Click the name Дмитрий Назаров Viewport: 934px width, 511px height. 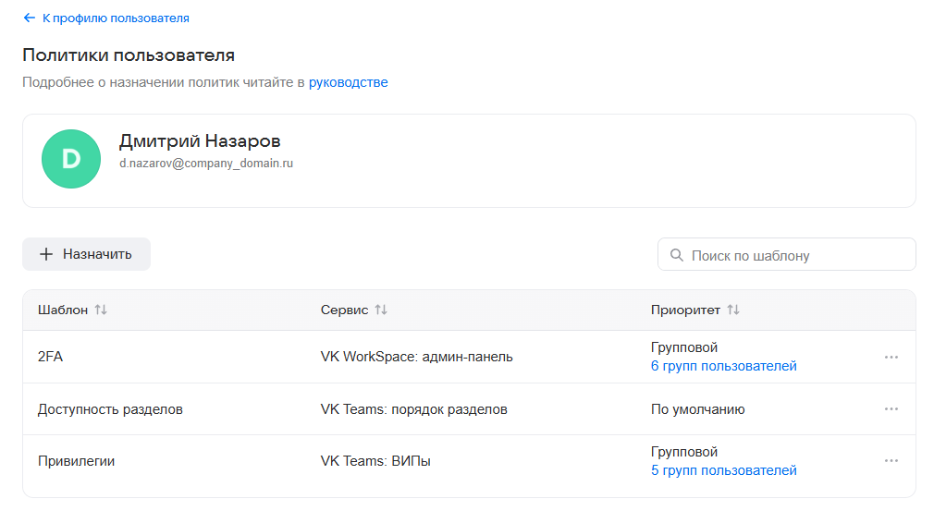200,141
